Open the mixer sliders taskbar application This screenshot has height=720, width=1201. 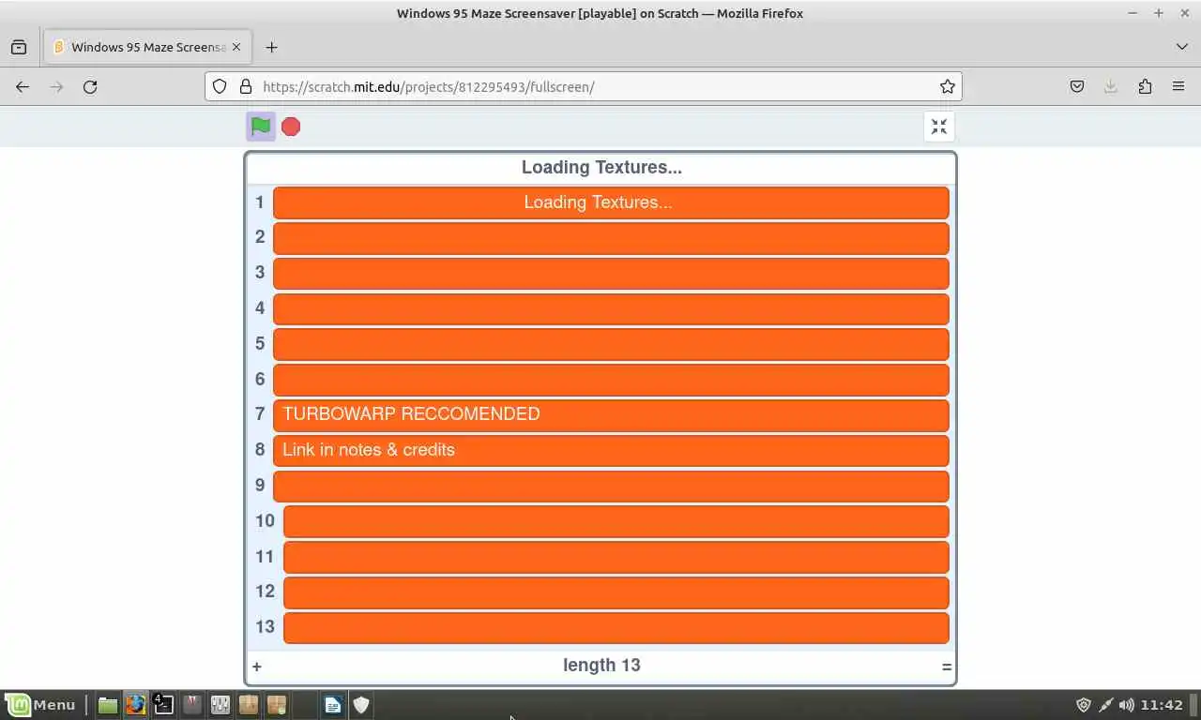click(220, 704)
